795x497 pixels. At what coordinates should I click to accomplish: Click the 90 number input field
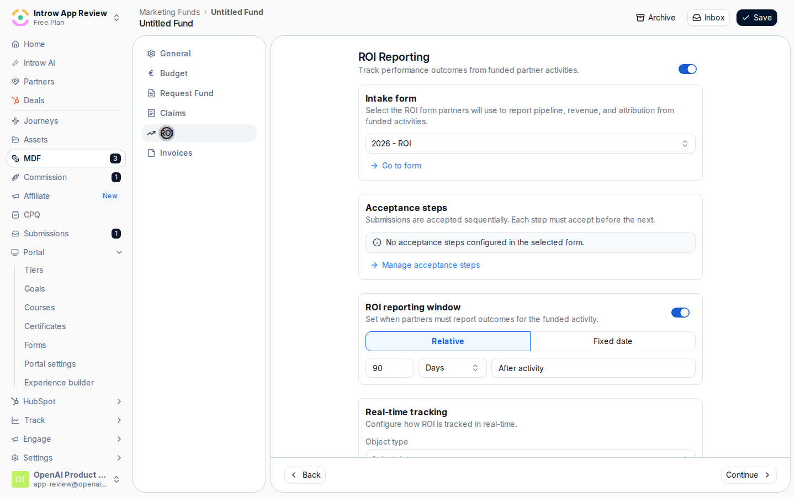tap(390, 368)
